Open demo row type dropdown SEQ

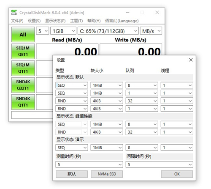pyautogui.click(x=72, y=148)
